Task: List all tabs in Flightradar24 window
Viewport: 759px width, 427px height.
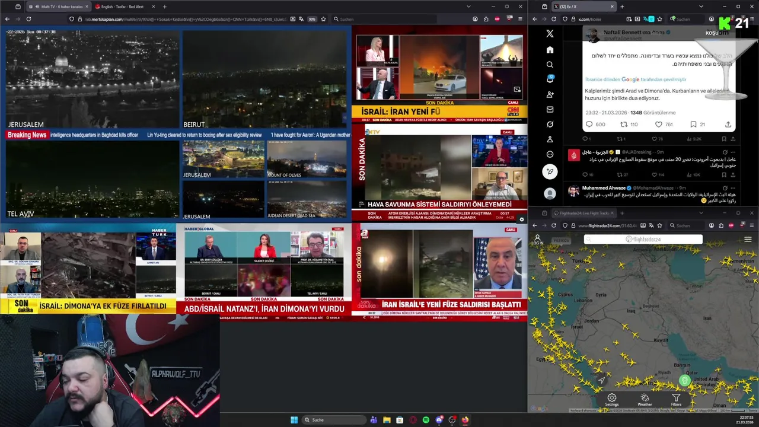Action: point(701,213)
